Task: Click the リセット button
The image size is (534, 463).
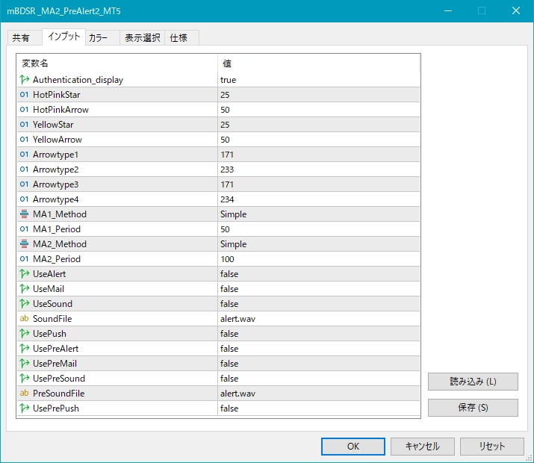Action: point(492,447)
